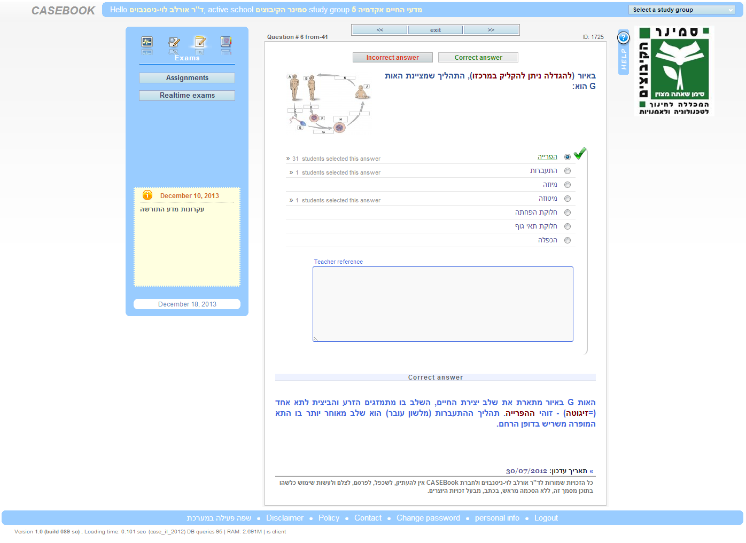Open the blue help question mark icon
The width and height of the screenshot is (746, 543).
(x=623, y=37)
